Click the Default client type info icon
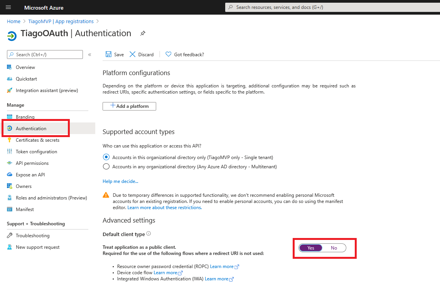The image size is (440, 300). coord(149,234)
